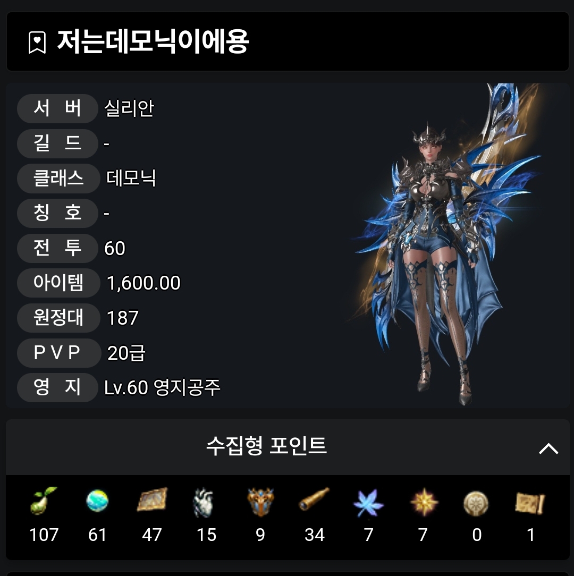The image size is (574, 576).
Task: Select the blue world tree leaf icon
Action: point(368,503)
